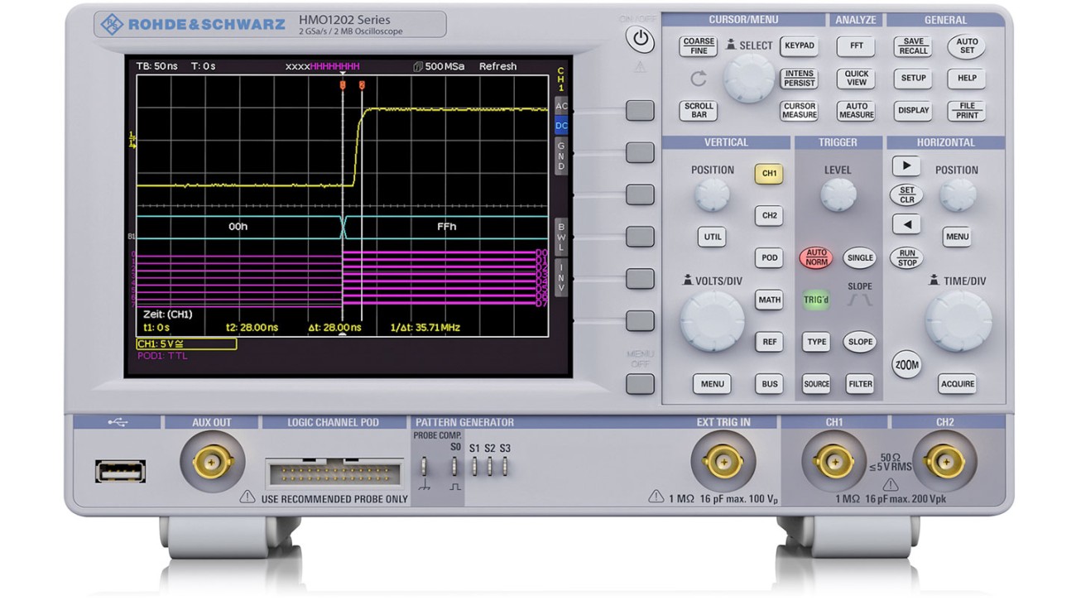Viewport: 1076px width, 605px height.
Task: Select DC coupling on screen menu
Action: click(561, 126)
